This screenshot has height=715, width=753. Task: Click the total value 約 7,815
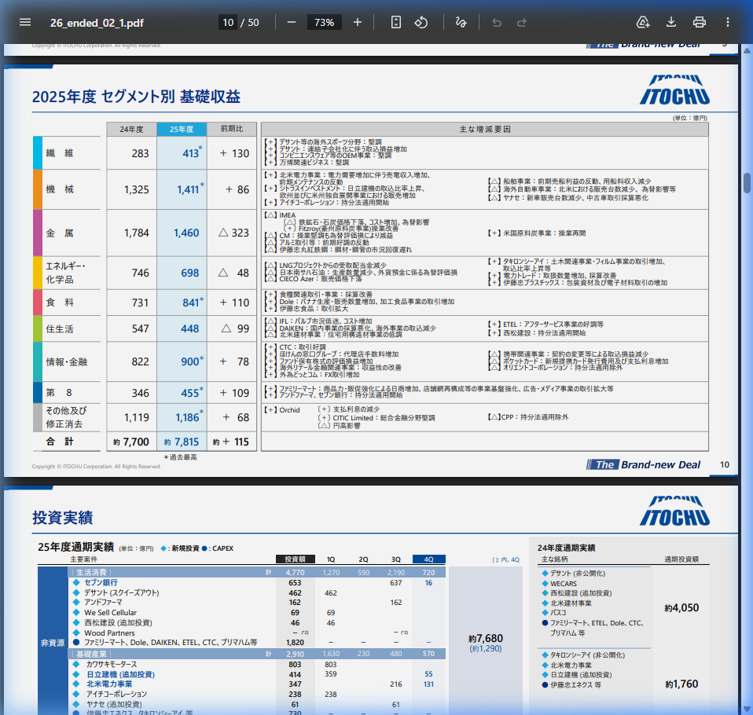tap(181, 442)
